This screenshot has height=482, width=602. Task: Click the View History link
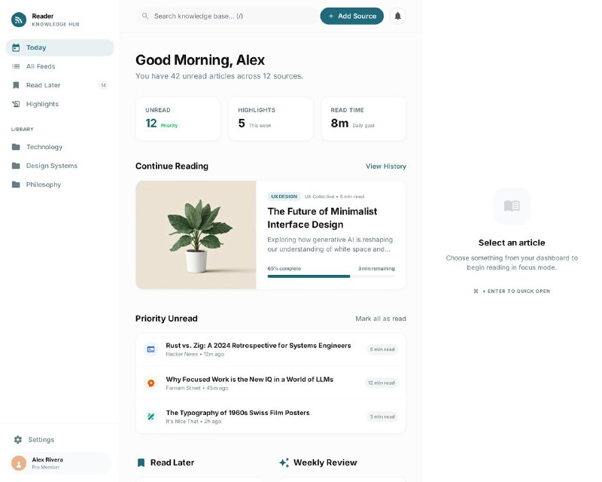pos(386,166)
